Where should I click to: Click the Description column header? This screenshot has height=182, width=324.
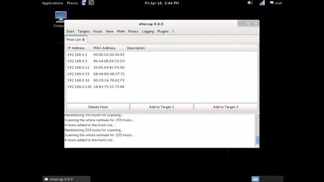click(191, 48)
